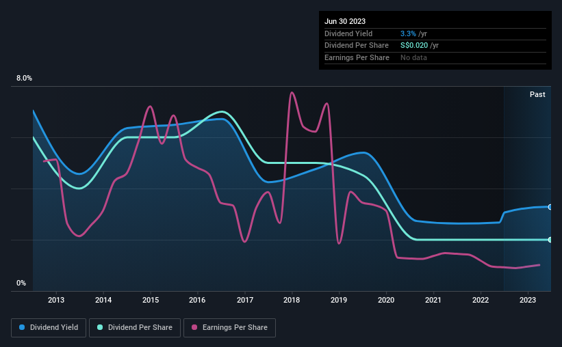The width and height of the screenshot is (562, 347).
Task: Click the 3.3% dividend yield value
Action: [x=408, y=33]
